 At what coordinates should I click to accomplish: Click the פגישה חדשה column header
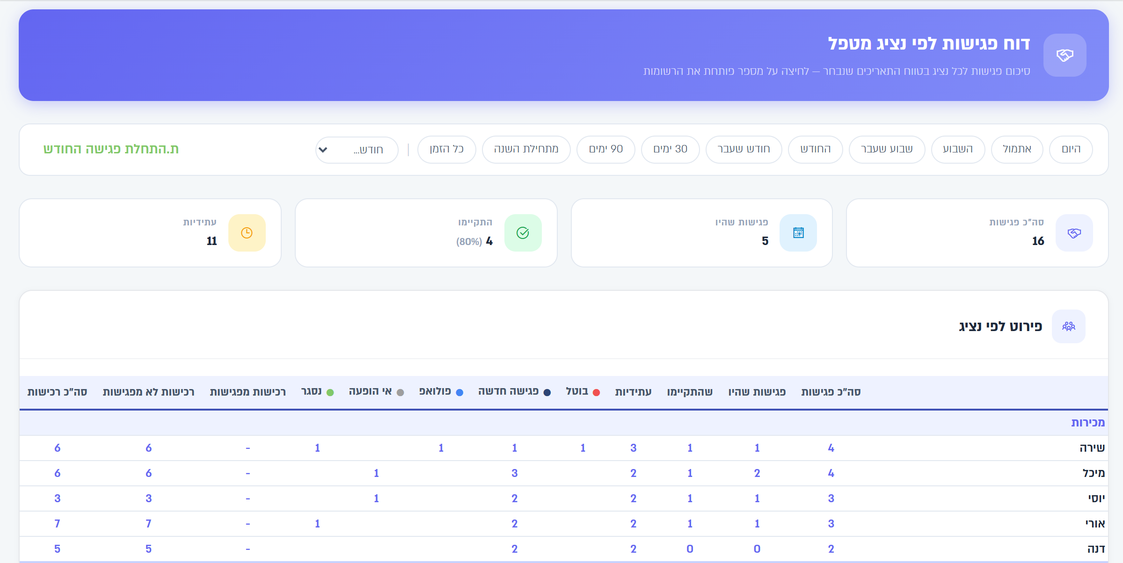coord(514,392)
